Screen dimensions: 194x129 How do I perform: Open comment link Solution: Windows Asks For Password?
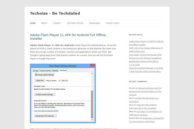[x=145, y=92]
